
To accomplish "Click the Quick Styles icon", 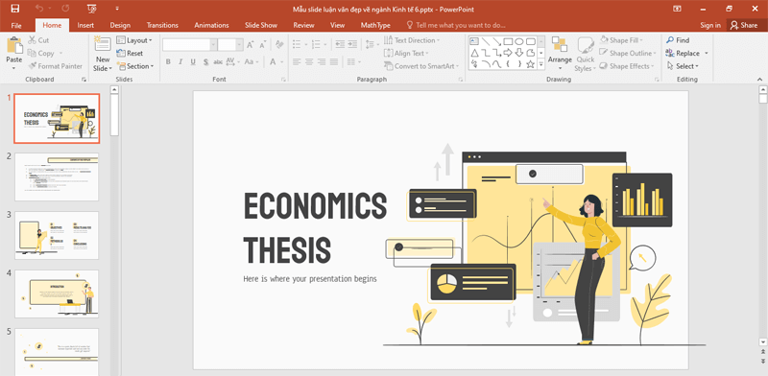I will 586,46.
